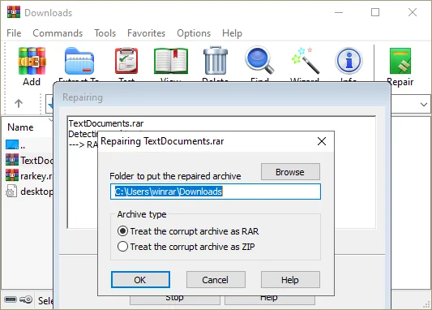Click Cancel in the repair dialog
Viewport: 432px width, 310px height.
click(x=216, y=280)
